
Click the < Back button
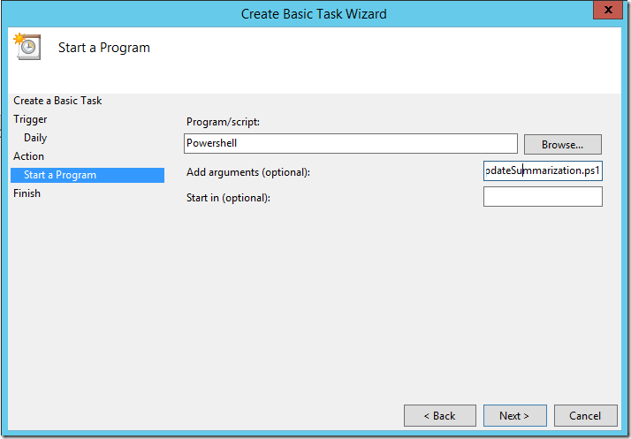[x=440, y=415]
